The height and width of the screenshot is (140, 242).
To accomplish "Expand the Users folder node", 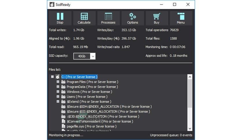I will [58, 97].
